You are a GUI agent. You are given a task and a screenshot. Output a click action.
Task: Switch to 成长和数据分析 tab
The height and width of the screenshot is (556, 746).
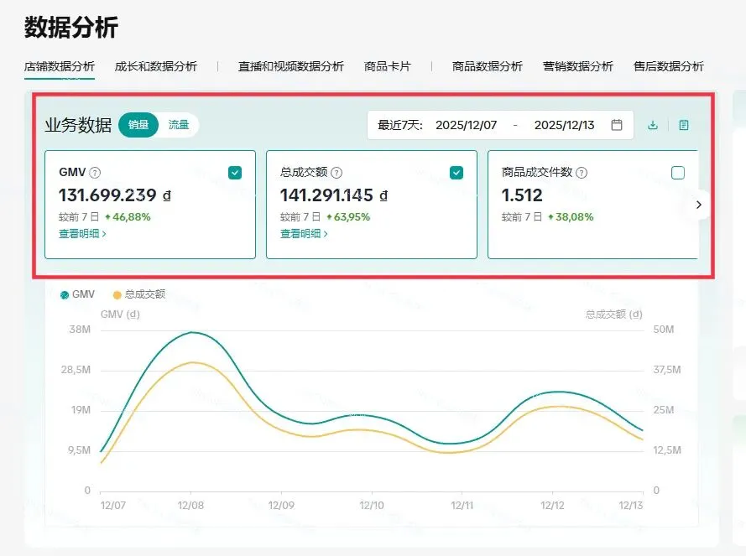[x=155, y=66]
